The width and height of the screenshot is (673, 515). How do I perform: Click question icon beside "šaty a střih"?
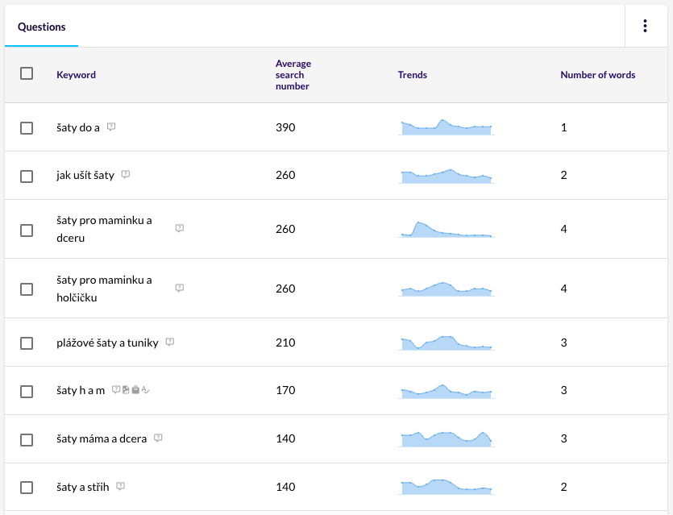pos(121,486)
